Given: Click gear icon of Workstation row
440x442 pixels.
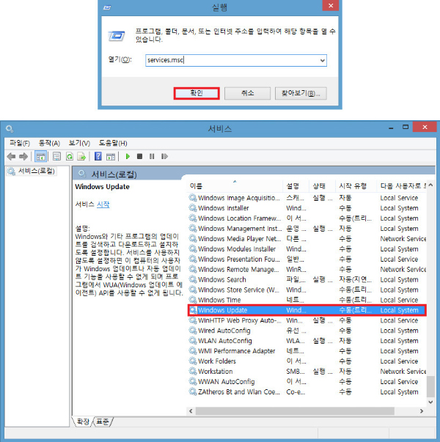Looking at the screenshot, I should [193, 371].
